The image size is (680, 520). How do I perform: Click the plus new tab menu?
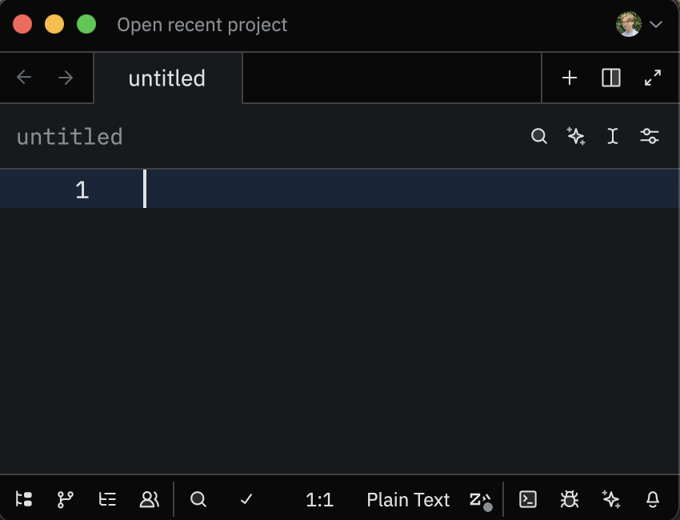pyautogui.click(x=570, y=78)
